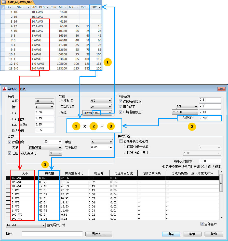
Task: Toggle 电压降最大百分比 checkbox
Action: pos(9,153)
